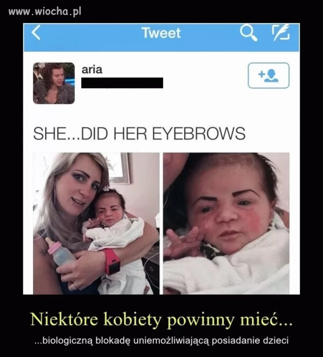Select the blacked-out handle below aria

pyautogui.click(x=122, y=83)
